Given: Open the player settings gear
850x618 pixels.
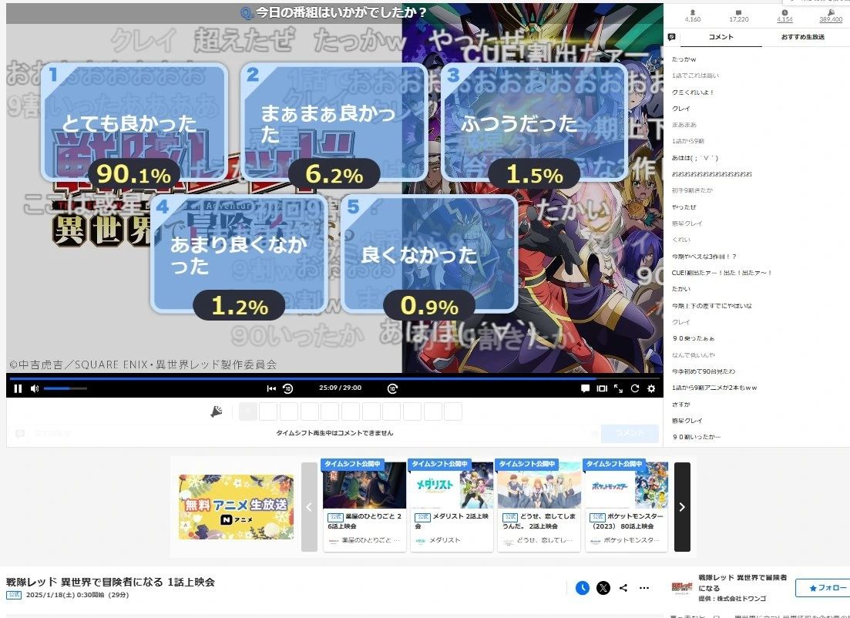Looking at the screenshot, I should click(651, 388).
